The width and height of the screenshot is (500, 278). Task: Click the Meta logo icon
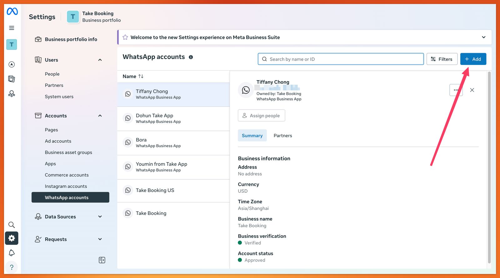(x=12, y=11)
